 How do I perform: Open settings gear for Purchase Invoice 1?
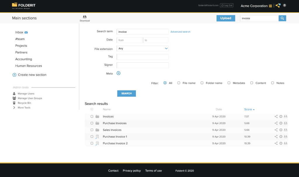(281, 137)
